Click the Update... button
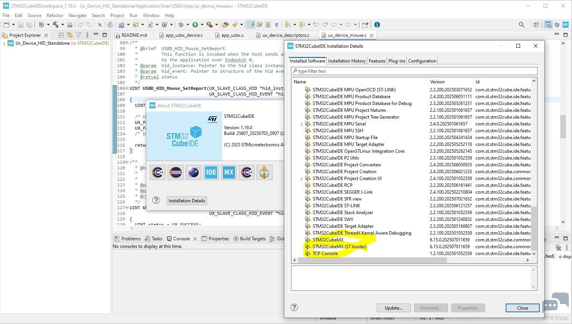 393,308
